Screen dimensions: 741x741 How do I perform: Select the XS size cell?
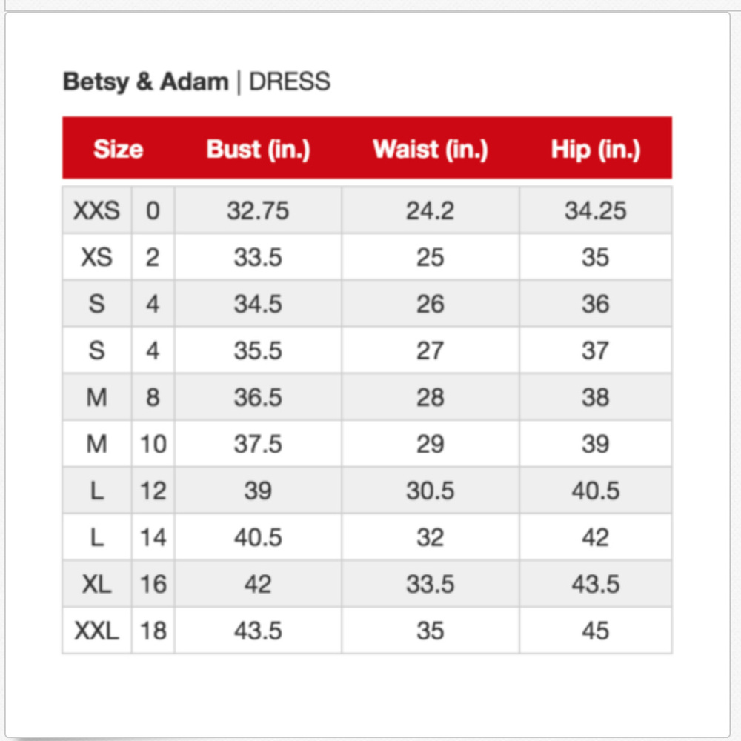[x=96, y=257]
